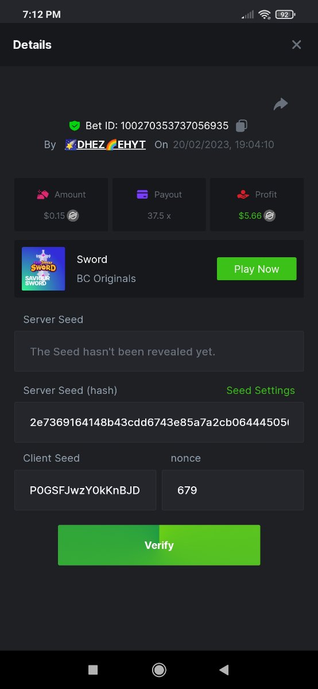Tap the Android back triangle button

click(224, 669)
